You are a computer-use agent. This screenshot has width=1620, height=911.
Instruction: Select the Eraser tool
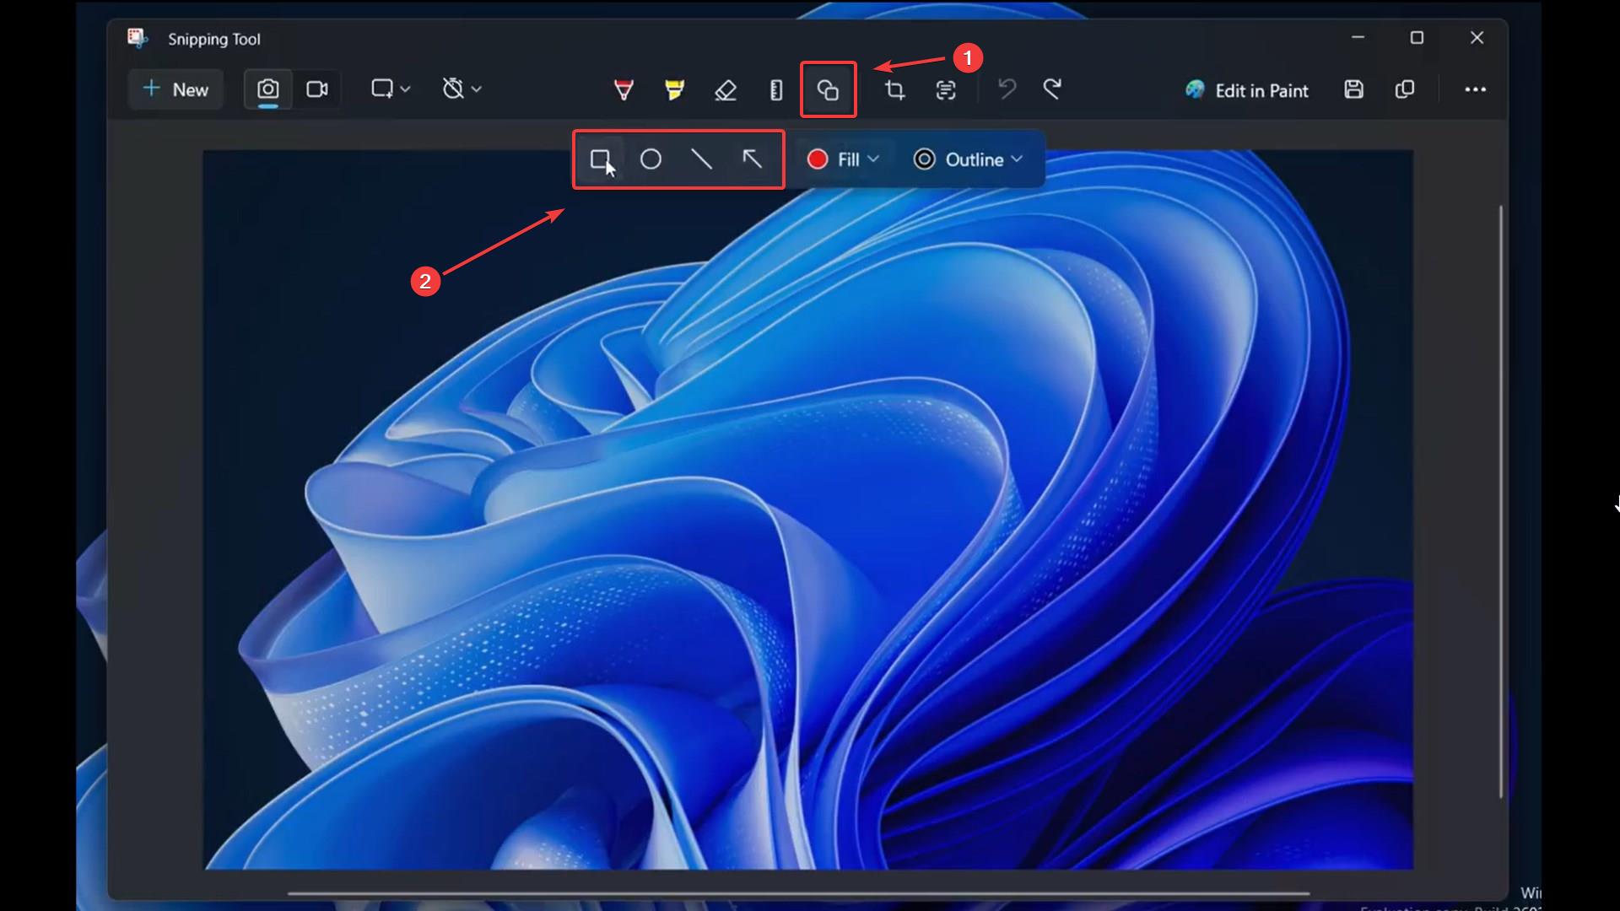pyautogui.click(x=726, y=90)
